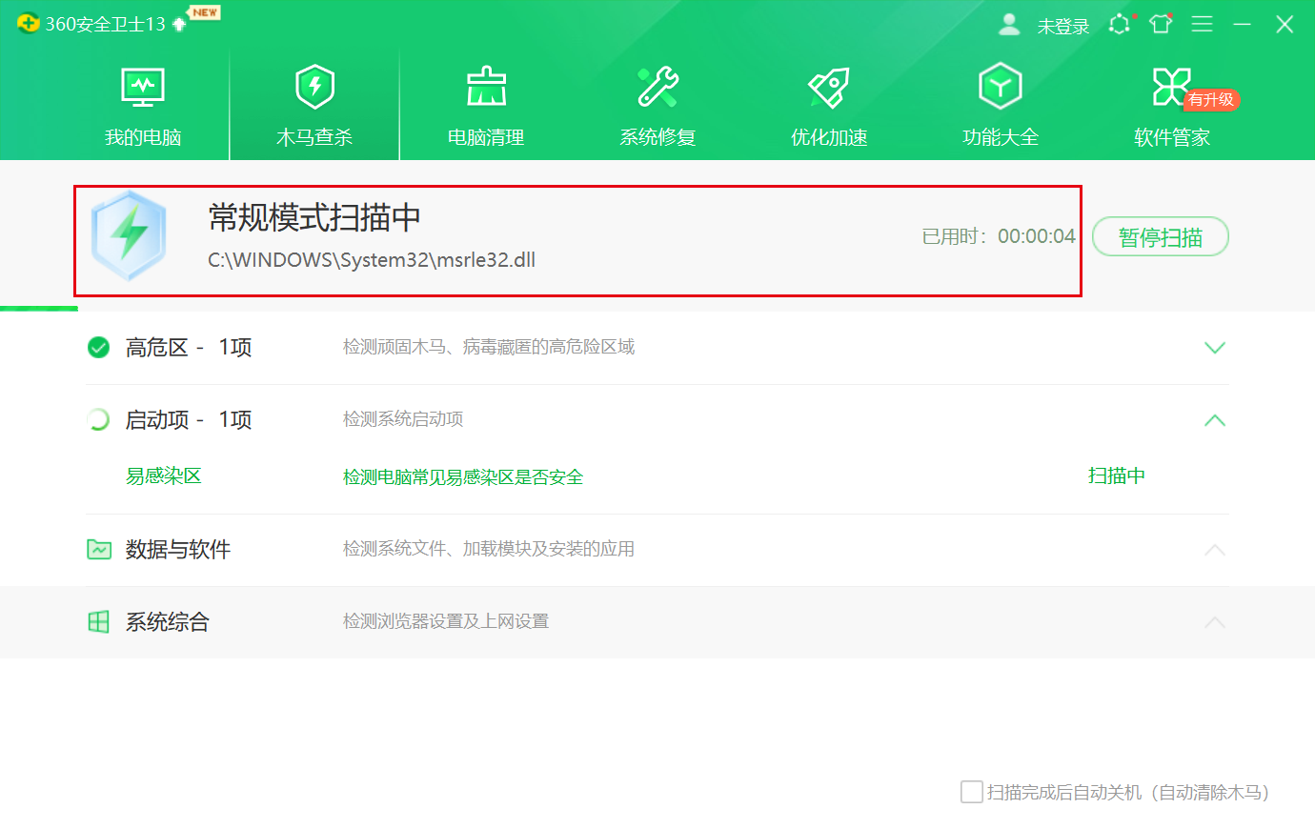Select the 系统综合 row title
The image size is (1315, 829).
pyautogui.click(x=168, y=622)
